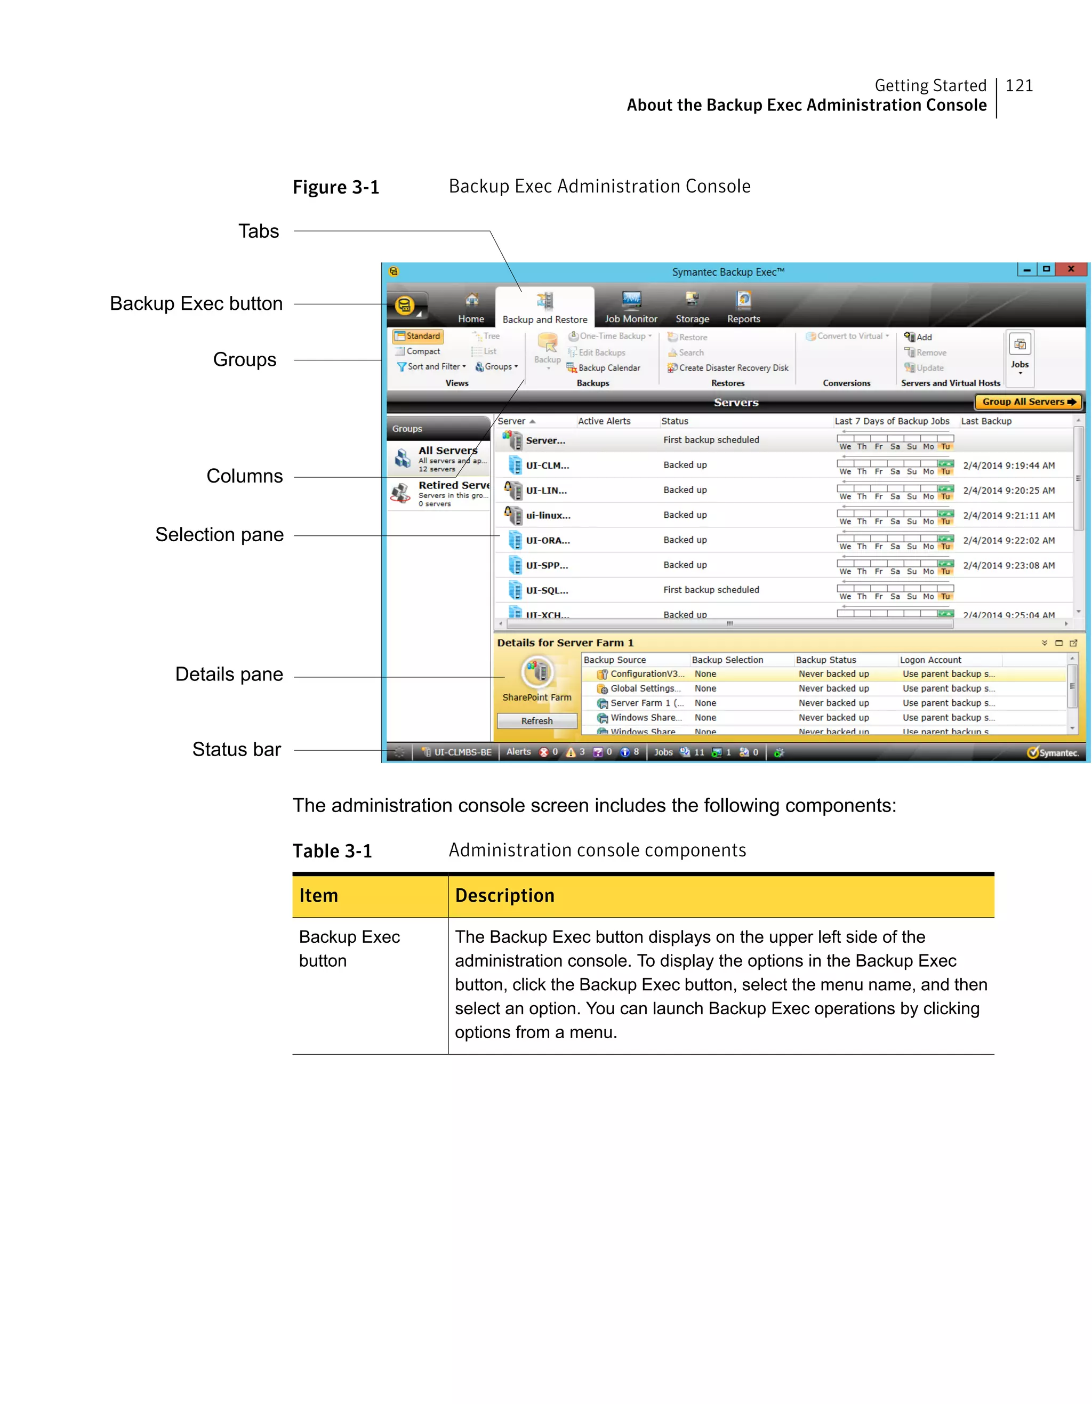Select Standard view
1092x1404 pixels.
coord(418,336)
